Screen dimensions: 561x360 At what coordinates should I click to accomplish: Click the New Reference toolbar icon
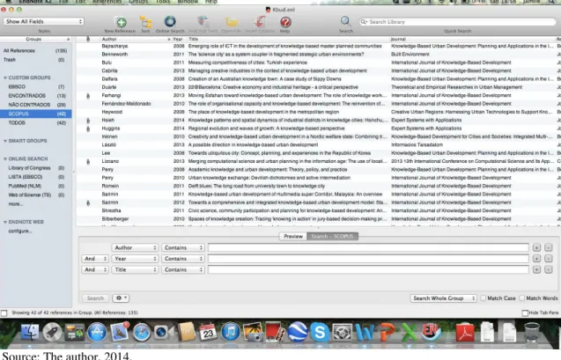[121, 23]
